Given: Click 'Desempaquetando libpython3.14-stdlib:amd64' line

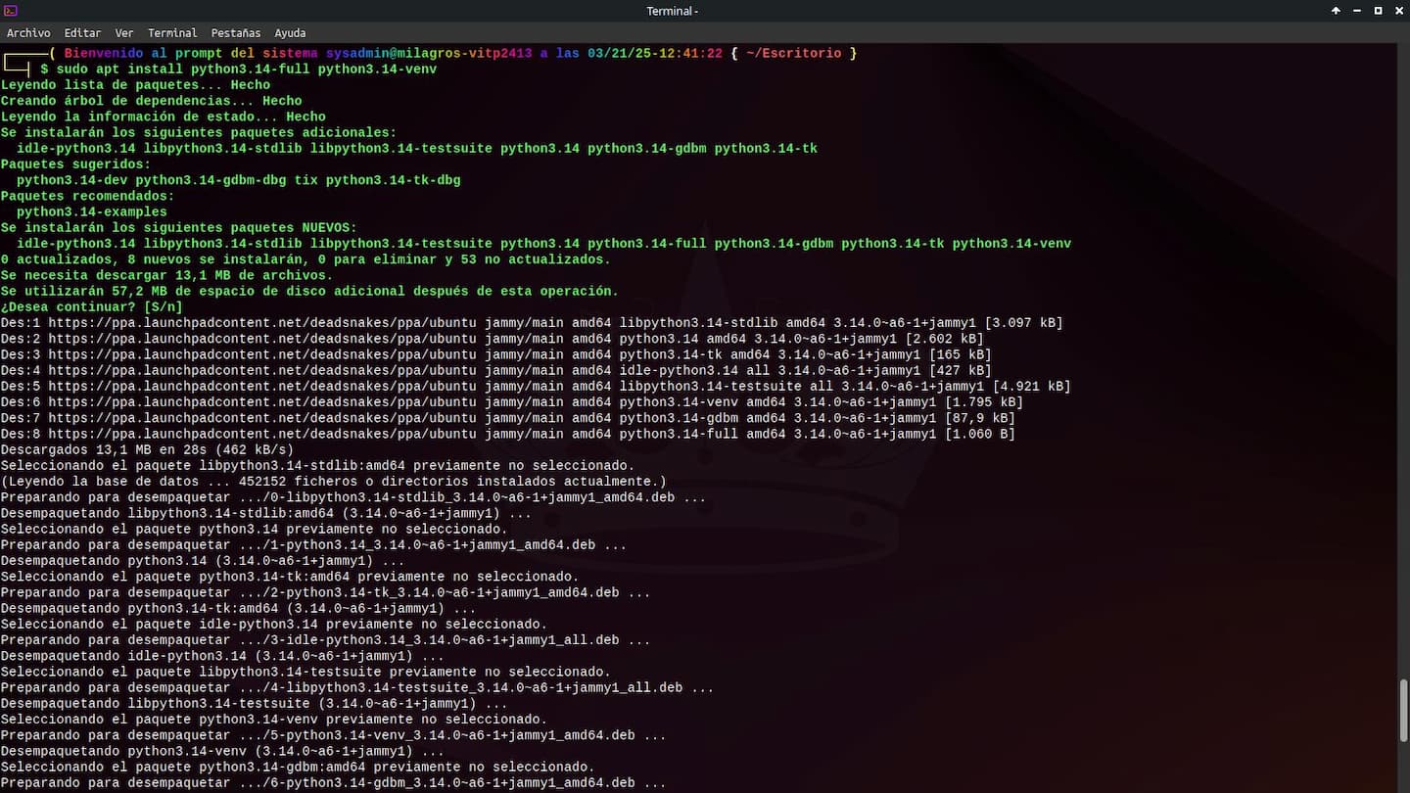Looking at the screenshot, I should click(x=265, y=513).
